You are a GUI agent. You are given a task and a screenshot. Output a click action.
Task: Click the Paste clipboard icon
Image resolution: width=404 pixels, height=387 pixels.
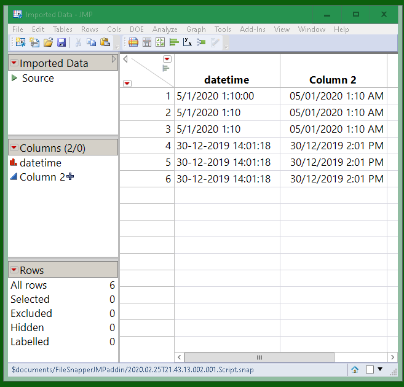(x=105, y=42)
